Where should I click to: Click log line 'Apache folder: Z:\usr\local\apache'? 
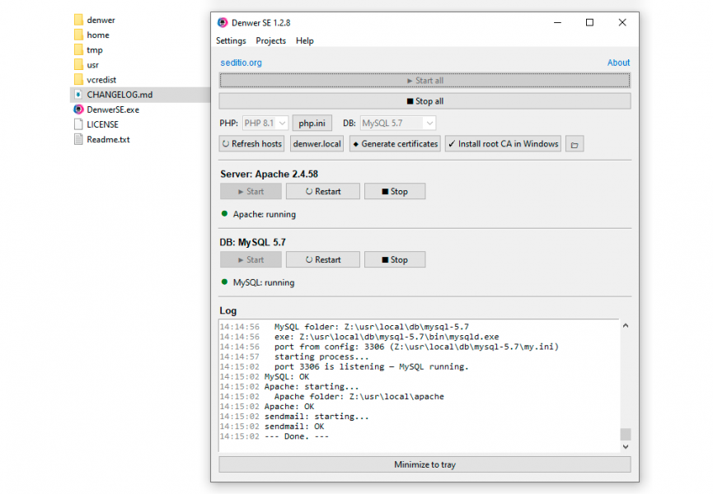point(359,396)
